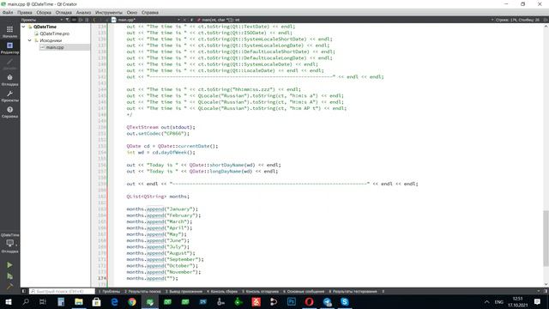Open the Файл menu
Image resolution: width=549 pixels, height=309 pixels.
(x=8, y=12)
